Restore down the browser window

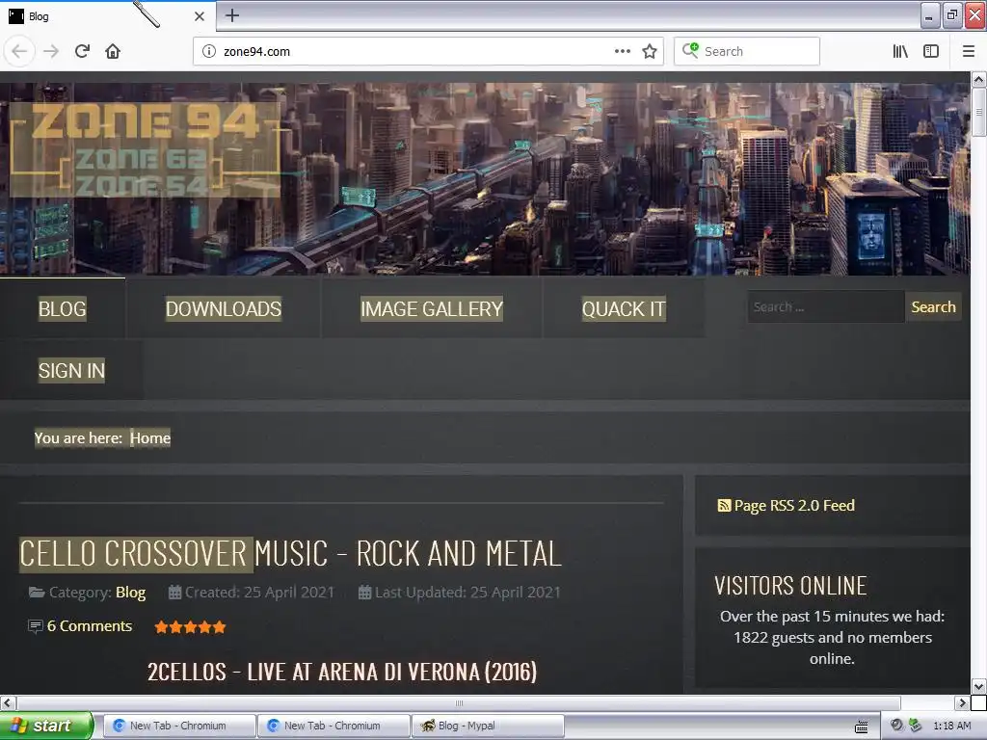pyautogui.click(x=952, y=15)
